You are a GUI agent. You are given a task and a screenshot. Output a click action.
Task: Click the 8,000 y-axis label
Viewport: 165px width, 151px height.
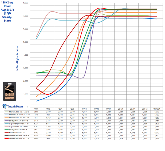click(26, 3)
